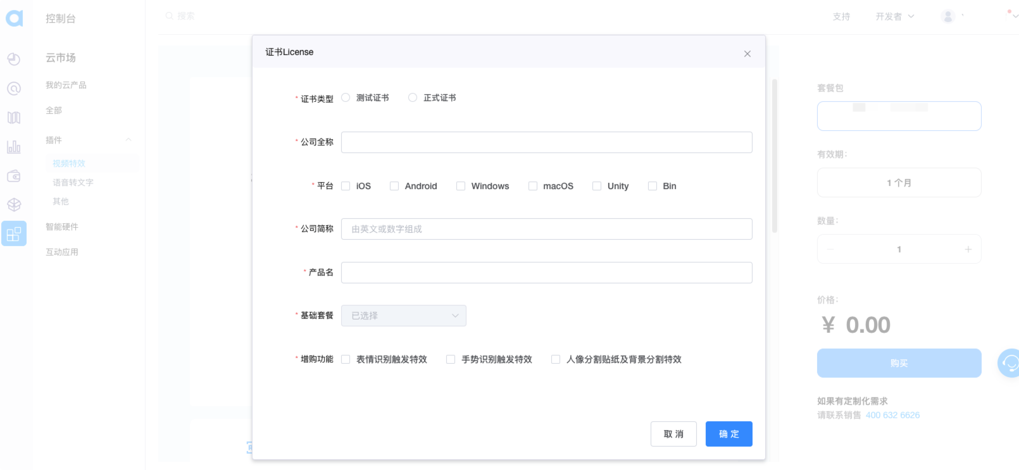The width and height of the screenshot is (1019, 470).
Task: Open the pie chart overview sidebar icon
Action: pyautogui.click(x=14, y=59)
